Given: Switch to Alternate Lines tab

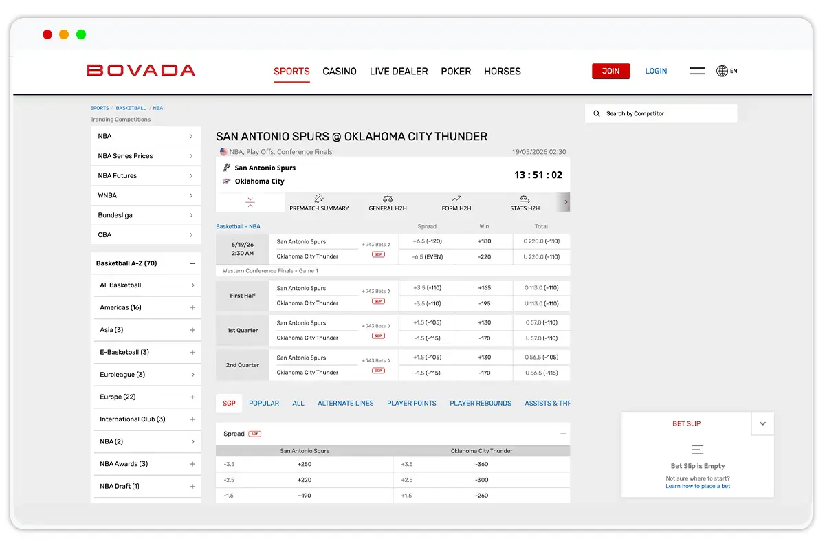Looking at the screenshot, I should pyautogui.click(x=346, y=404).
